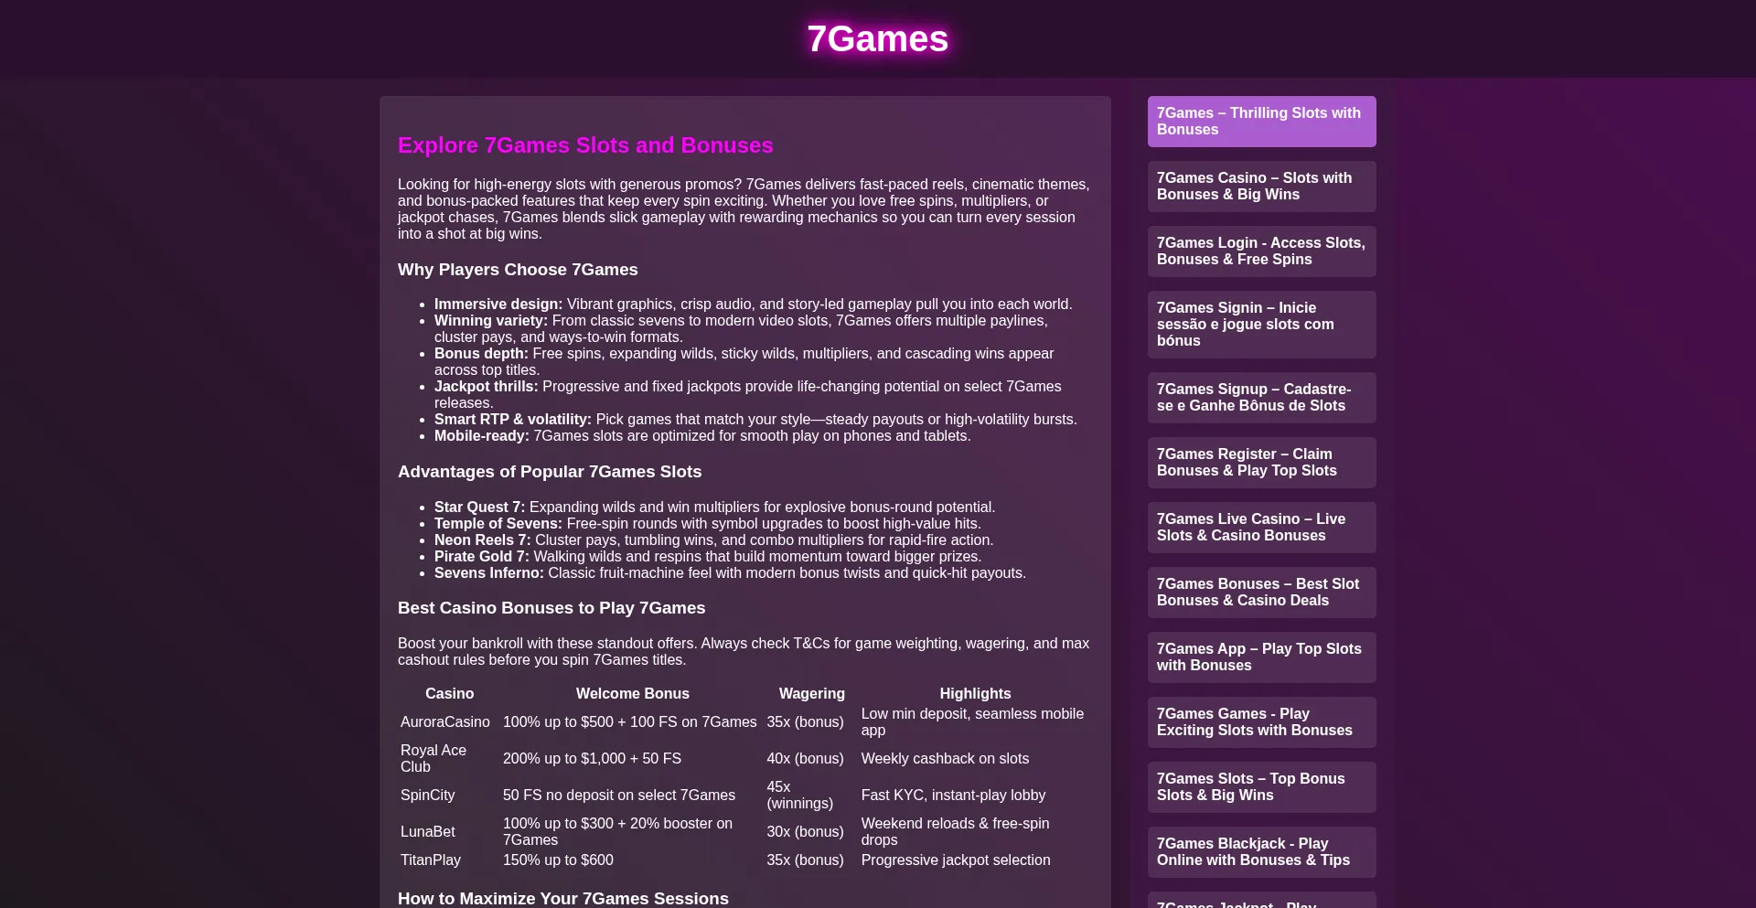
Task: Open 7Games Blackjack sidebar link
Action: tap(1261, 852)
